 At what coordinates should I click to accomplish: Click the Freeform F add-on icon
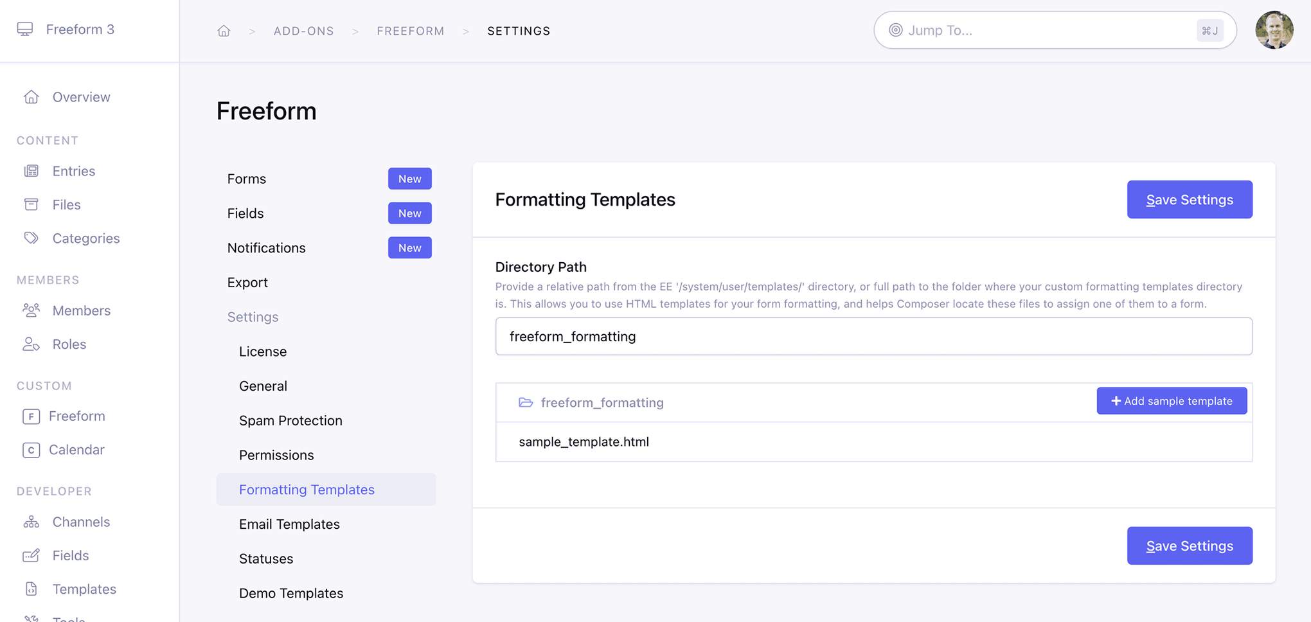(x=31, y=416)
